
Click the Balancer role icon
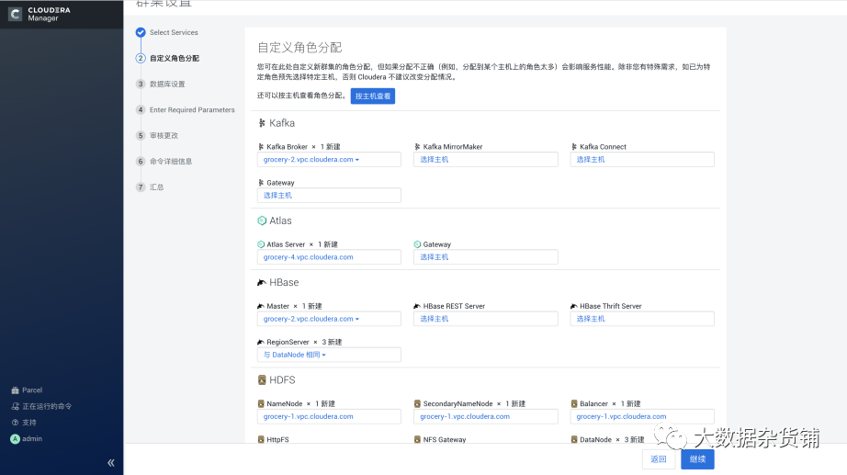574,403
